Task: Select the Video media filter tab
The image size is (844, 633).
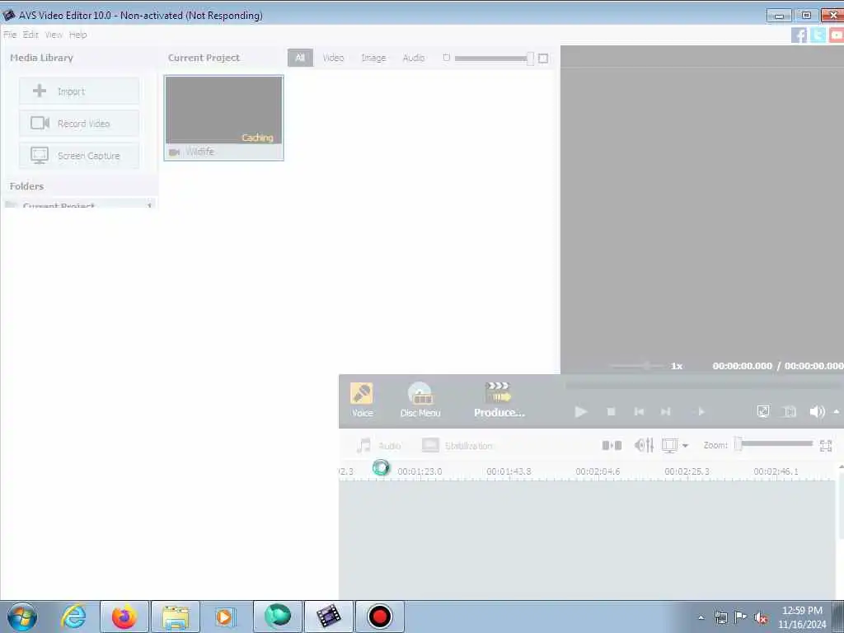Action: pos(333,58)
